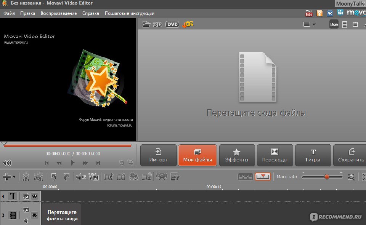This screenshot has height=225, width=366.
Task: Click the webcam capture icon
Action: [162, 177]
